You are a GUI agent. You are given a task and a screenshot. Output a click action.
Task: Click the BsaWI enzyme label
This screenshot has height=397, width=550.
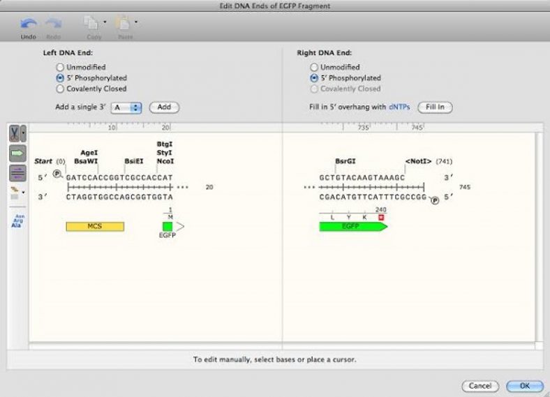pyautogui.click(x=86, y=161)
